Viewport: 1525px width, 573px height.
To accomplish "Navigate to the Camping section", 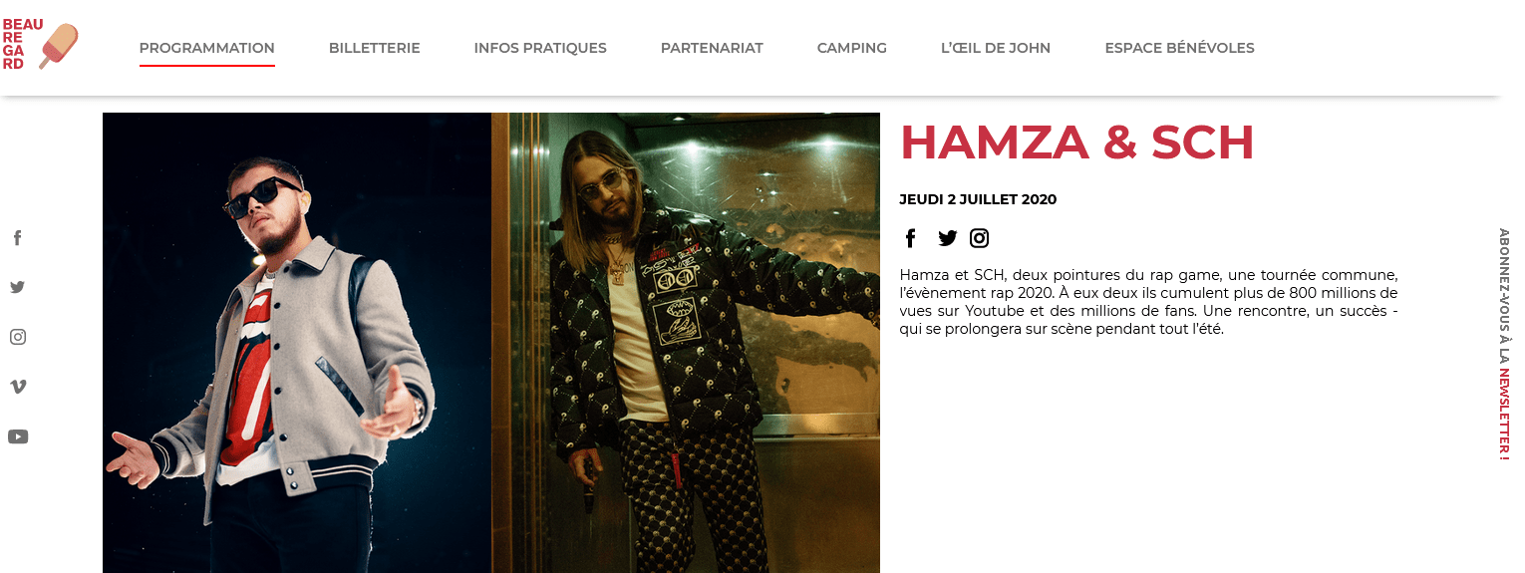I will [852, 48].
